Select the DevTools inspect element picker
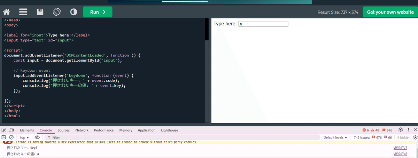Screen dimensions: 418x158 click(x=4, y=130)
